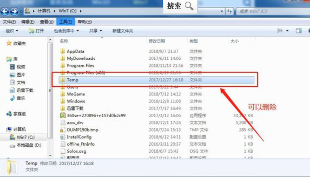
Task: Open the address bar history dropdown arrow
Action: (x=222, y=11)
